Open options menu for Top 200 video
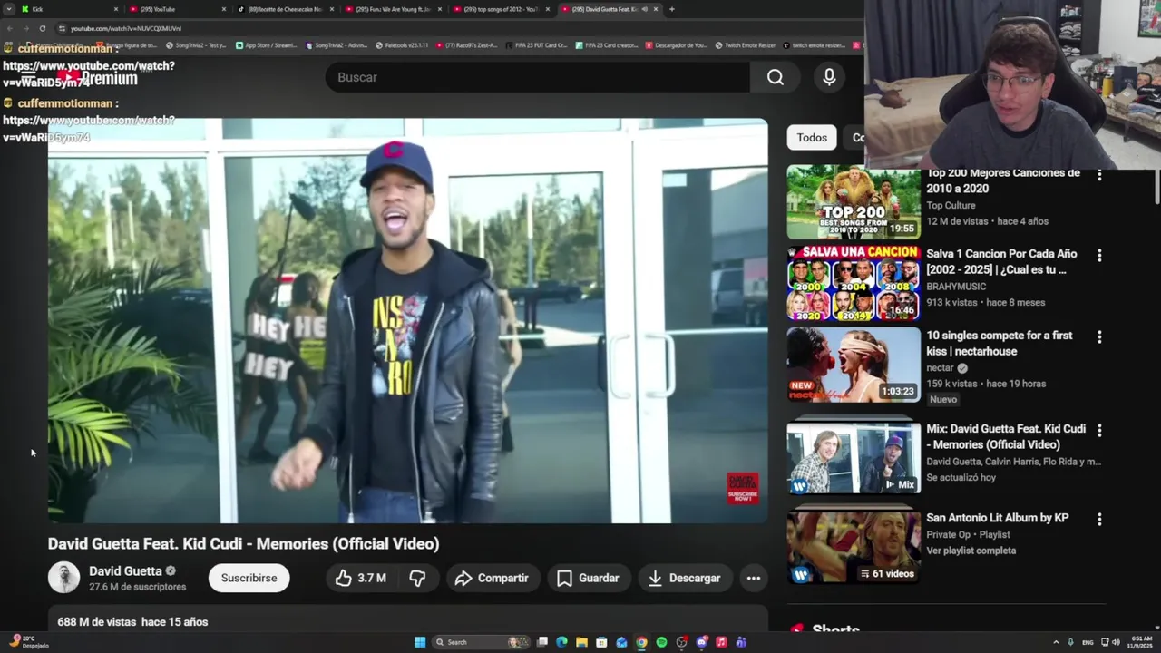The height and width of the screenshot is (653, 1161). (1099, 174)
